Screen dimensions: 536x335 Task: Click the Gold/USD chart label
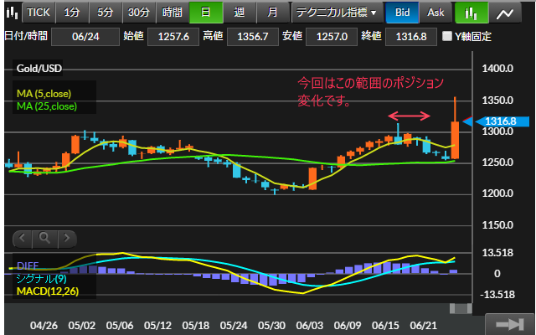(x=39, y=69)
